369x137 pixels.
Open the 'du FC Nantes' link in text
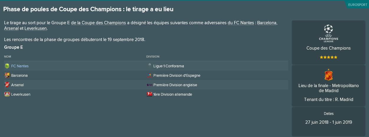coord(241,23)
